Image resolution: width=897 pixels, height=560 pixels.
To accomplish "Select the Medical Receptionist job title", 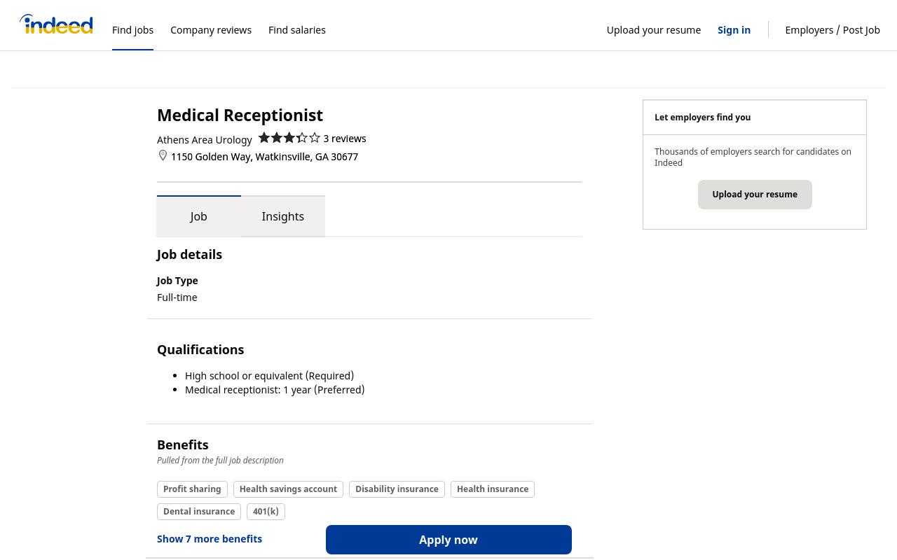I will 240,115.
